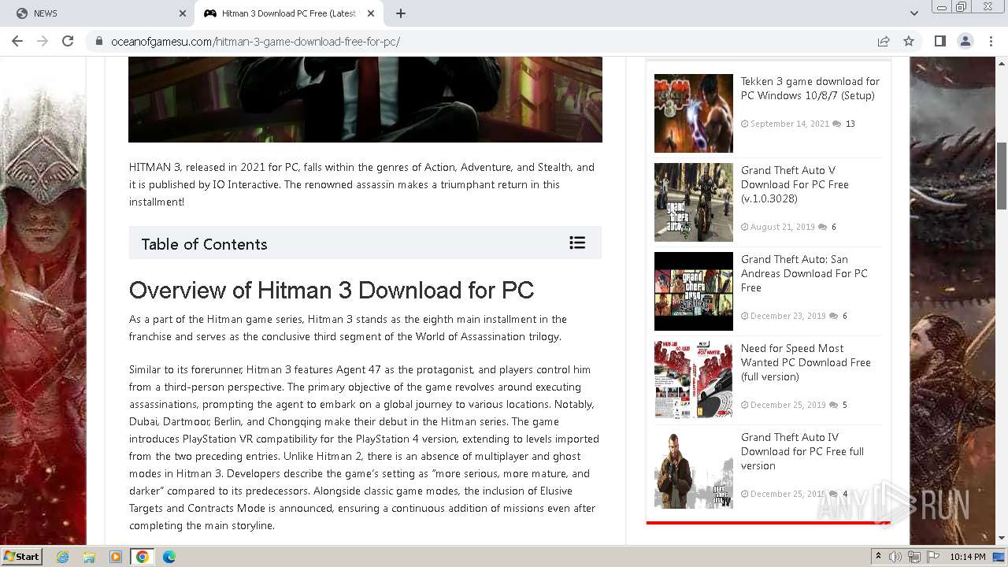Open Microsoft Edge from taskbar
Viewport: 1008px width, 567px height.
169,557
